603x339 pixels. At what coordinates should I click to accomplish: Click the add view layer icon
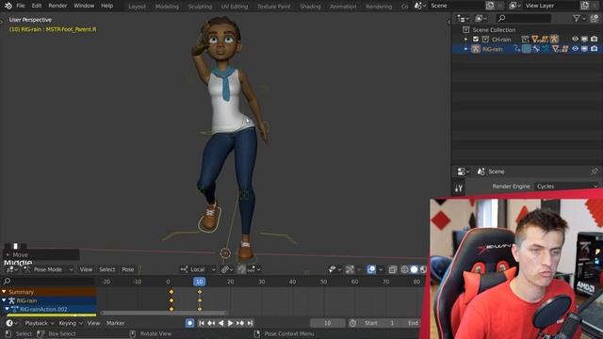(x=584, y=6)
